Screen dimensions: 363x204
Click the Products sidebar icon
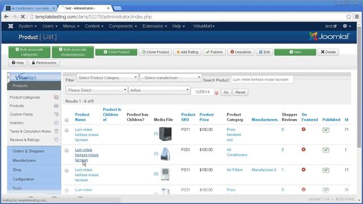click(56, 106)
